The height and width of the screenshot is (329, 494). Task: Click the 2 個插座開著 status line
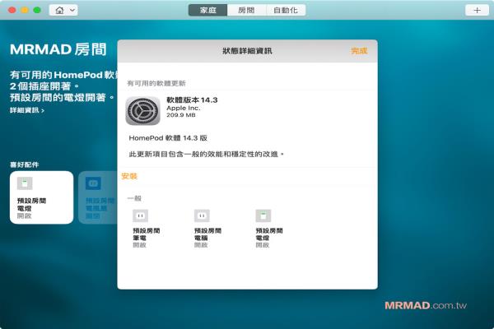click(44, 86)
